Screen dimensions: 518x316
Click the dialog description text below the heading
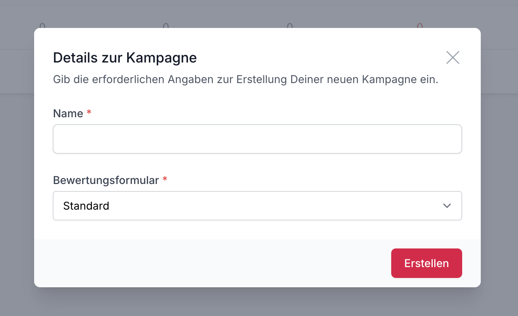point(245,80)
